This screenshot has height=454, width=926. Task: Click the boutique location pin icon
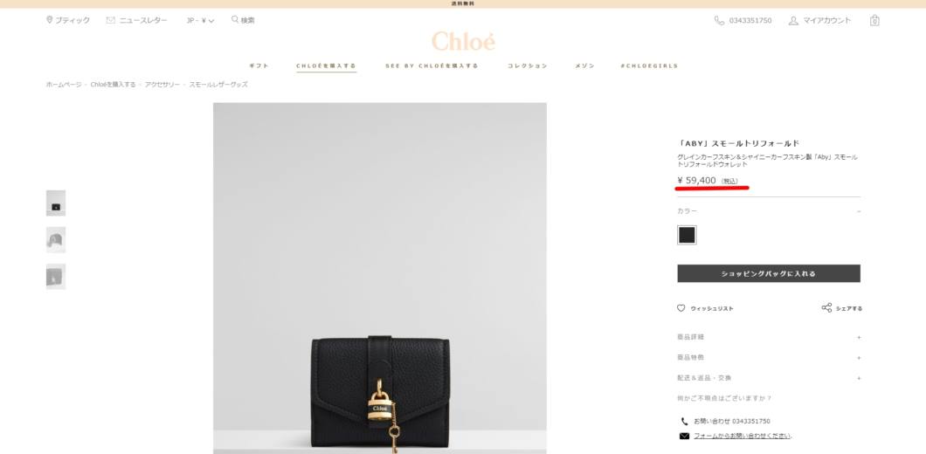49,20
